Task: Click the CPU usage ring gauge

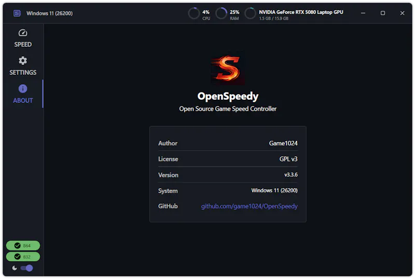Action: (x=193, y=14)
